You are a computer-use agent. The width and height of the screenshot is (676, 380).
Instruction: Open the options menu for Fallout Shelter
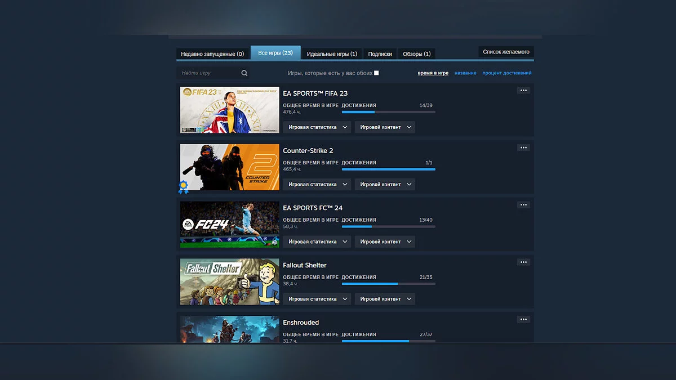523,262
